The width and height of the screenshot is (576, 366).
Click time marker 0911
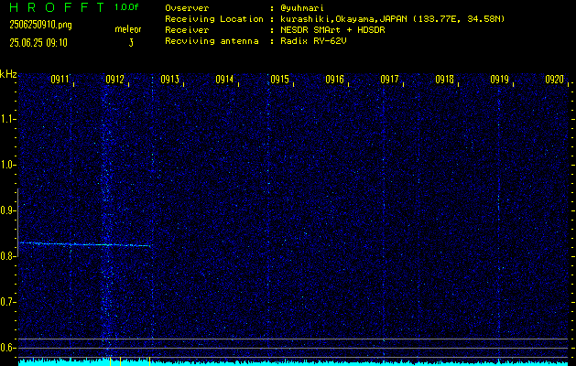point(60,80)
